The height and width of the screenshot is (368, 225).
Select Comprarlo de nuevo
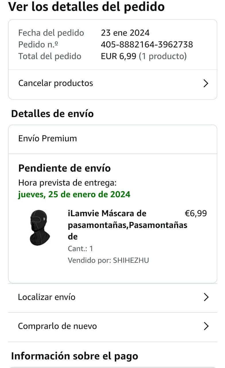pyautogui.click(x=57, y=326)
